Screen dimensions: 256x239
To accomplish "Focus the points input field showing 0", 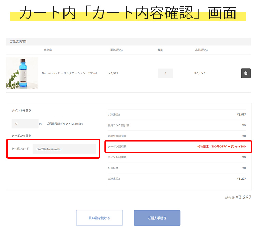I will 25,124.
